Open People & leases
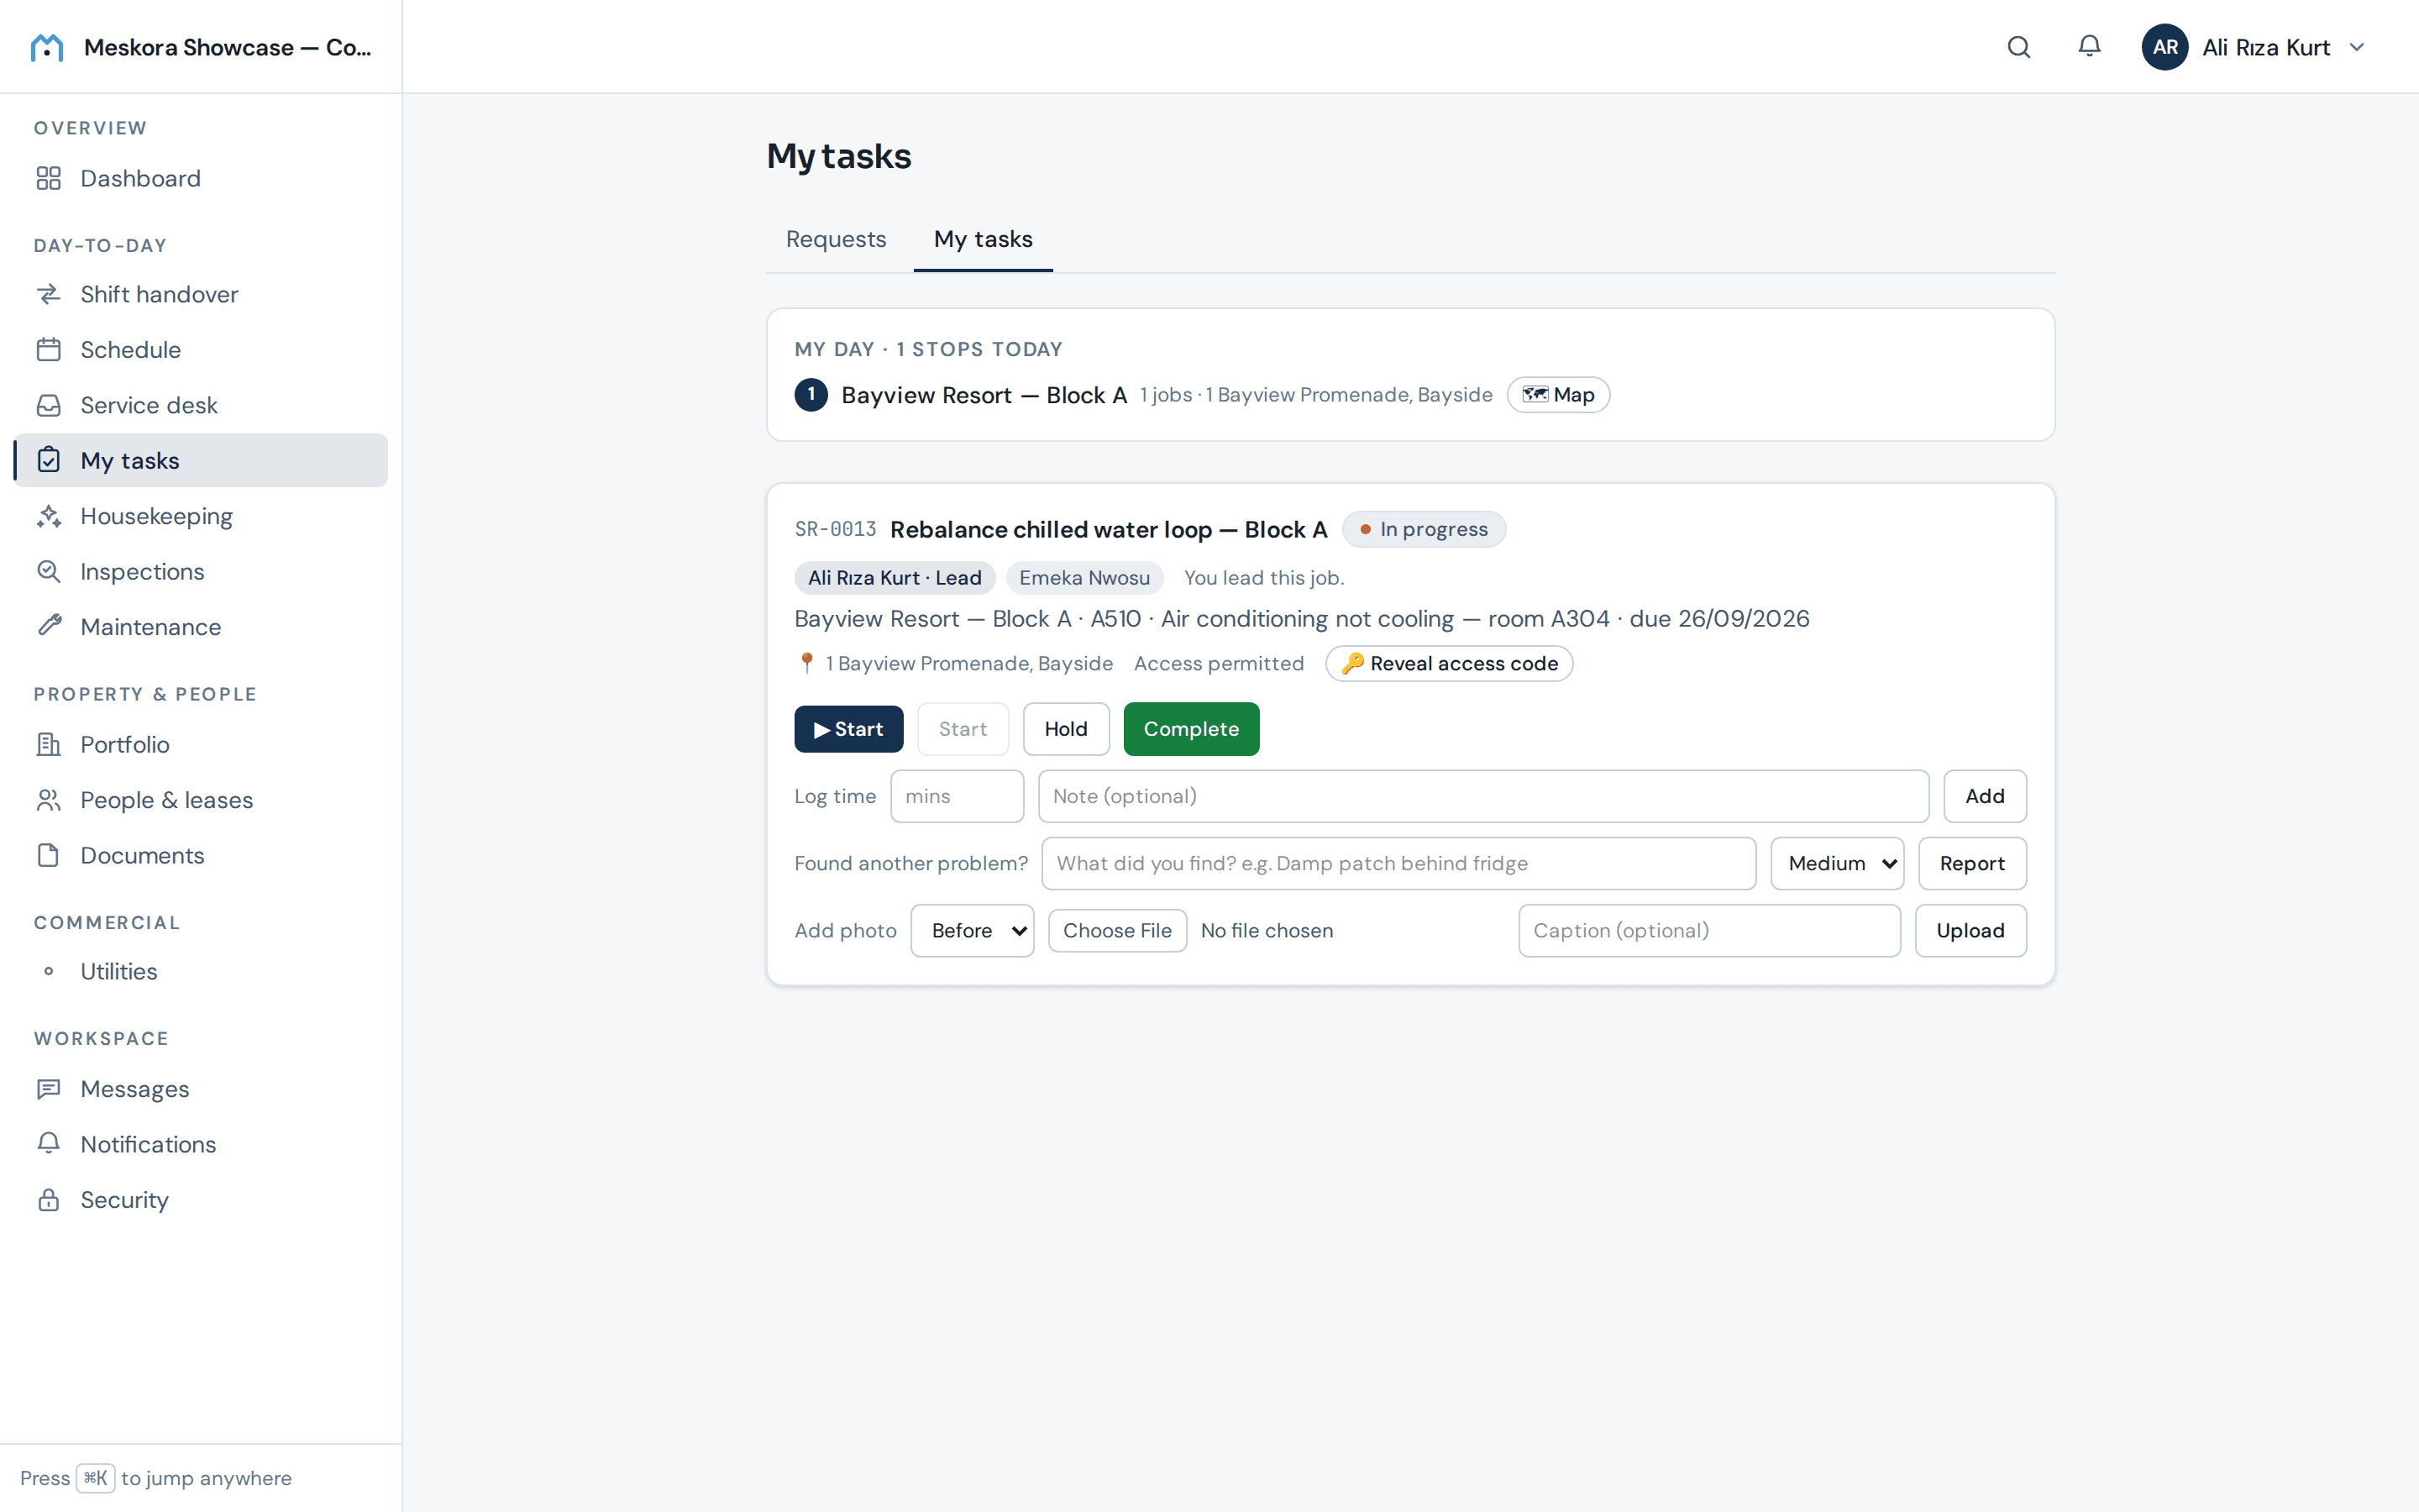This screenshot has height=1512, width=2419. click(x=201, y=800)
